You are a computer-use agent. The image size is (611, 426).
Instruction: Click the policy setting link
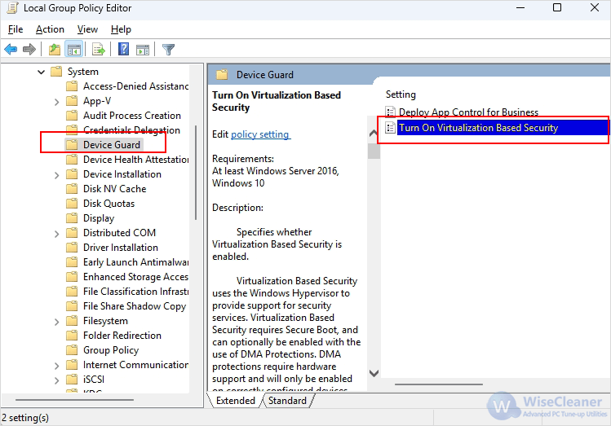point(260,134)
